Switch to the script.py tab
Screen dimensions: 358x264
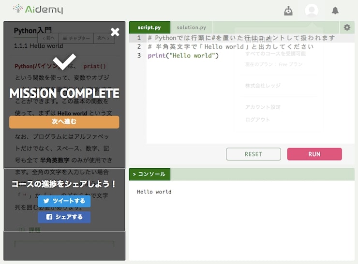[x=149, y=28]
